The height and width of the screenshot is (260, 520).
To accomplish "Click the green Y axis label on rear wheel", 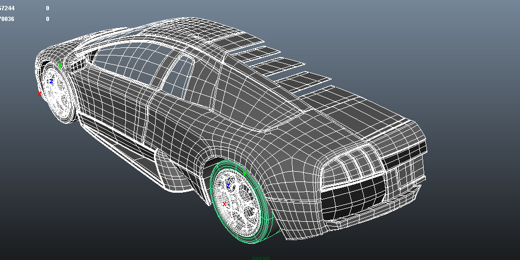I will click(x=244, y=173).
